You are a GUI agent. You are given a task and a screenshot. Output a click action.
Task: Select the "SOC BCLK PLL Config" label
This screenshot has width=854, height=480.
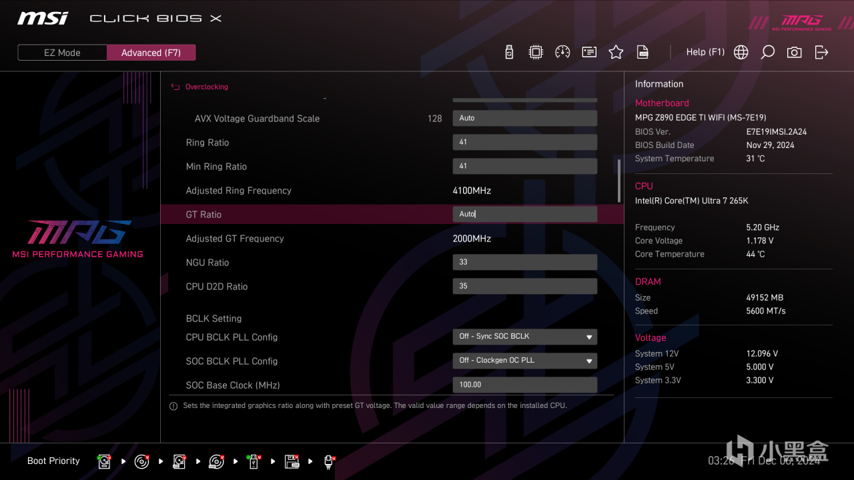click(232, 361)
